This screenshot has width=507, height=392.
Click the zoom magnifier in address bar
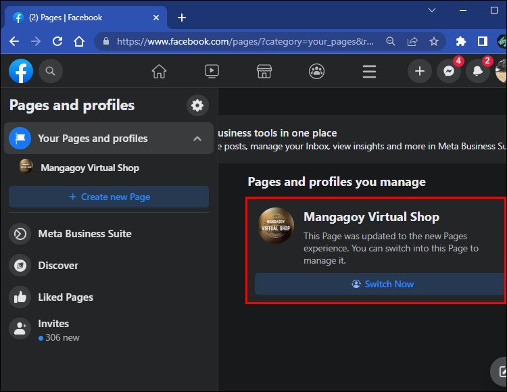(391, 41)
